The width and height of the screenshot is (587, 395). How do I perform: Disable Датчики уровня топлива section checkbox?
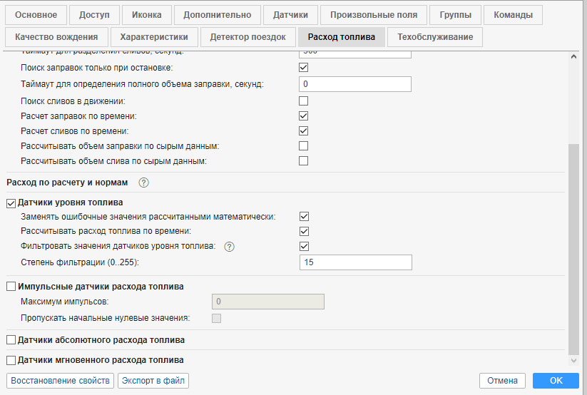(x=11, y=202)
